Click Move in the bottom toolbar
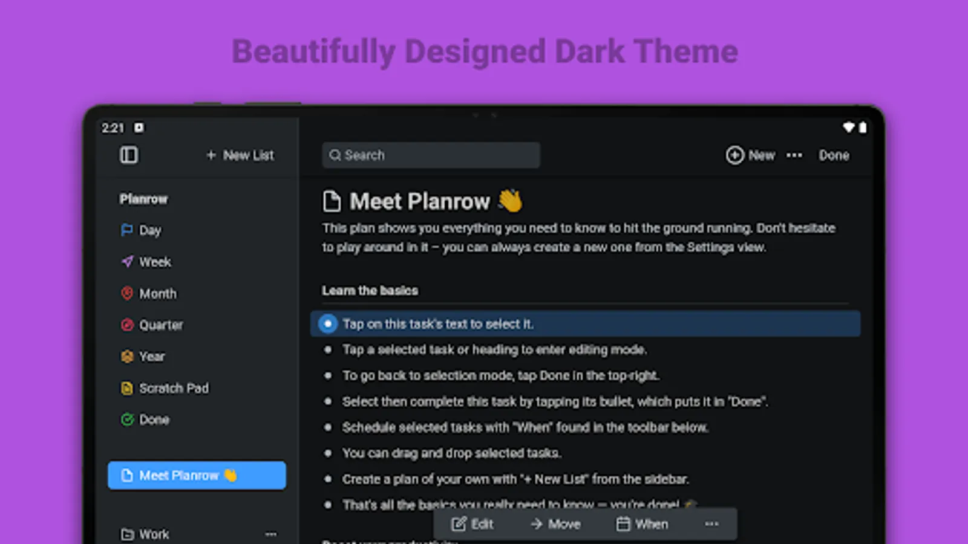The image size is (968, 544). (x=555, y=524)
